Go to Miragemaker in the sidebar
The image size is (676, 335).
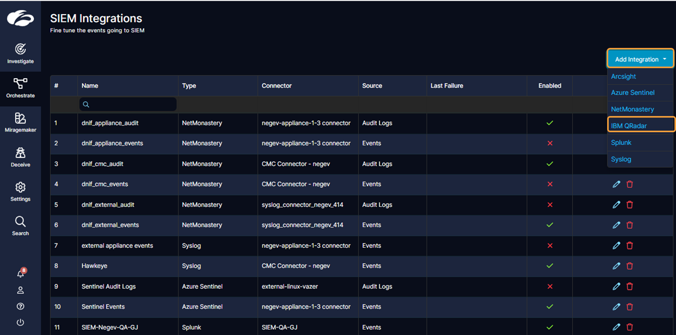(x=20, y=123)
